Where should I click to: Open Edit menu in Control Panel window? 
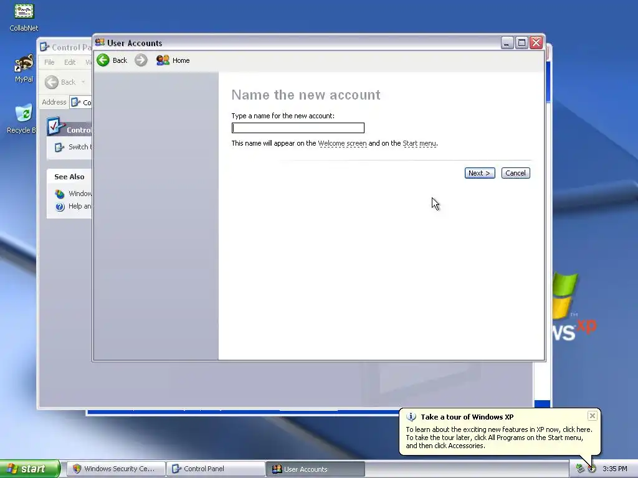pos(70,62)
